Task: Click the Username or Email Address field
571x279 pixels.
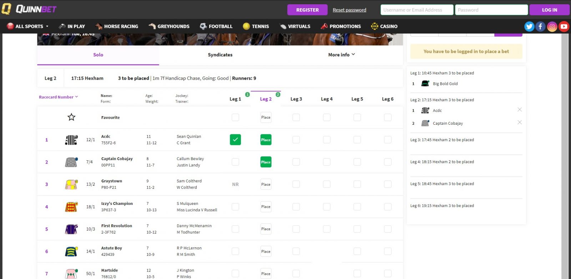Action: click(x=416, y=10)
